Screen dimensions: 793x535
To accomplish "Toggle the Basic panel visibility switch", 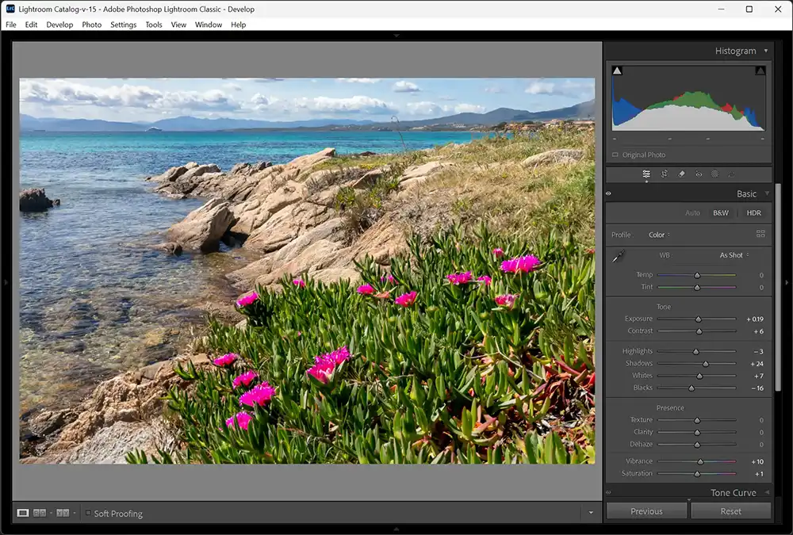I will (x=608, y=193).
